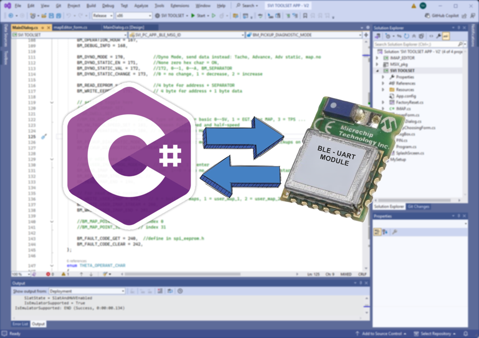Click the Solution Explorer wrench properties icon
The height and width of the screenshot is (338, 479).
[439, 36]
